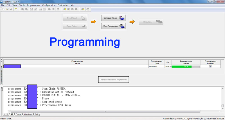Close the Programmer List Window panel

[1, 59]
